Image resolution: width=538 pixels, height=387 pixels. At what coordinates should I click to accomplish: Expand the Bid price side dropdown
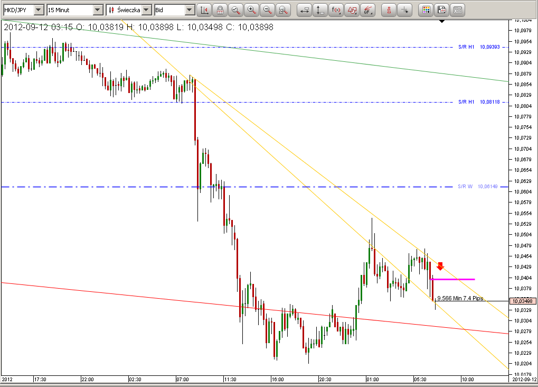click(190, 11)
